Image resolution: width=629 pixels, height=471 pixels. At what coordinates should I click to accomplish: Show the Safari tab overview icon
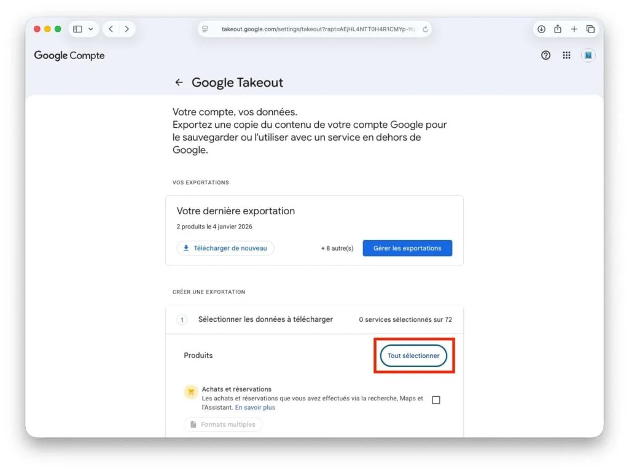coord(590,29)
